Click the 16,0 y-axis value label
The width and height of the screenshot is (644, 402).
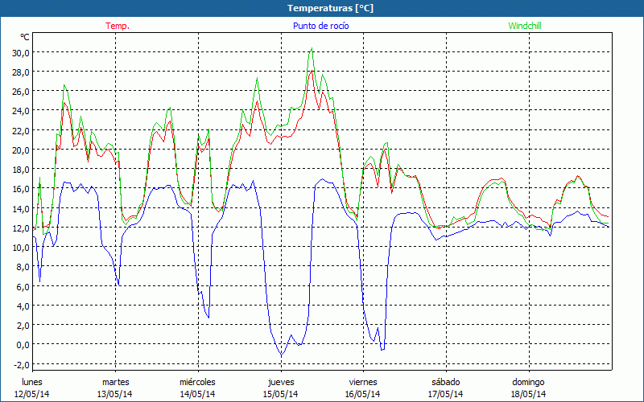coord(20,188)
